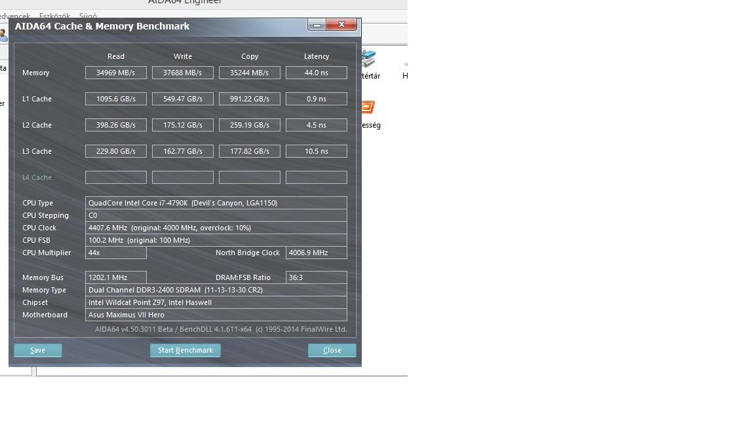Select L3 Cache Write value 162.77 GB/s
This screenshot has height=424, width=755.
(x=182, y=151)
